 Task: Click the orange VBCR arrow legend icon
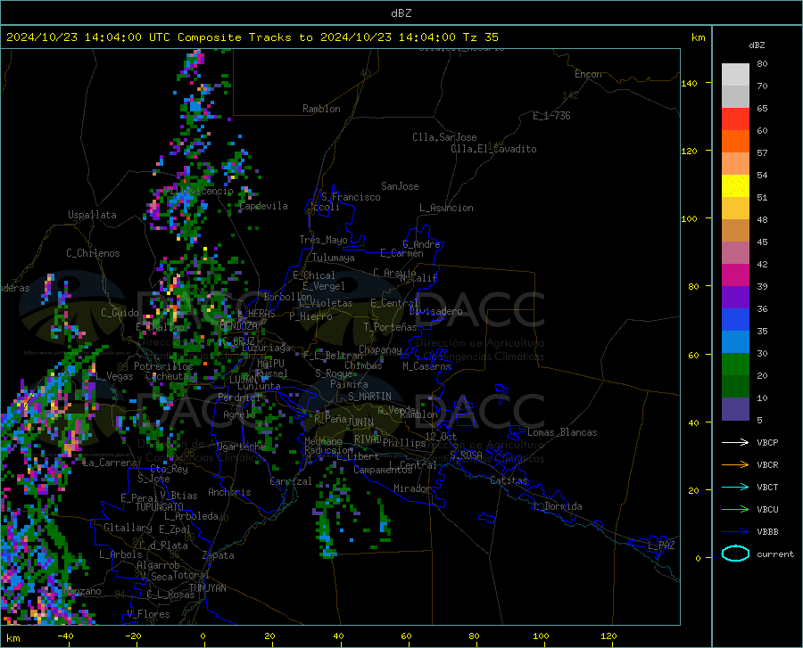(x=735, y=465)
